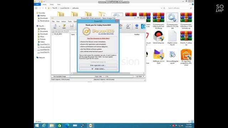Open the Share tab in Explorer
The height and width of the screenshot is (128, 228).
pyautogui.click(x=52, y=5)
